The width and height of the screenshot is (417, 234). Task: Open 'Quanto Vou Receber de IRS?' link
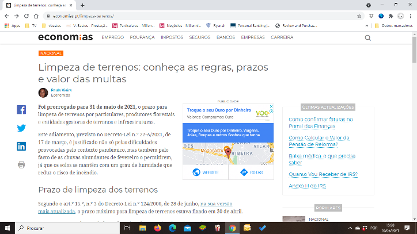point(323,174)
